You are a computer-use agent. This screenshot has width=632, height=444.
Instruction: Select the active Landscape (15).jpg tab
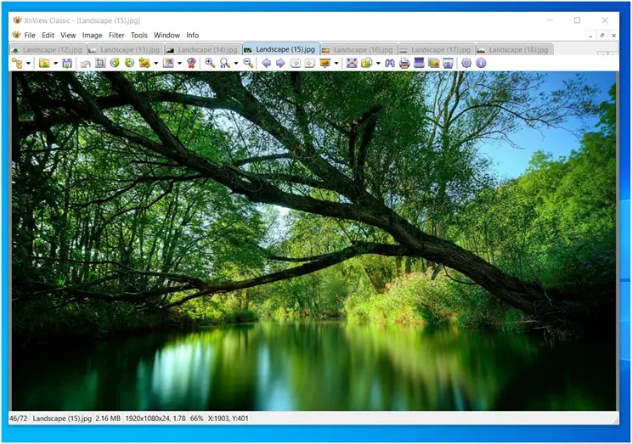click(x=281, y=49)
